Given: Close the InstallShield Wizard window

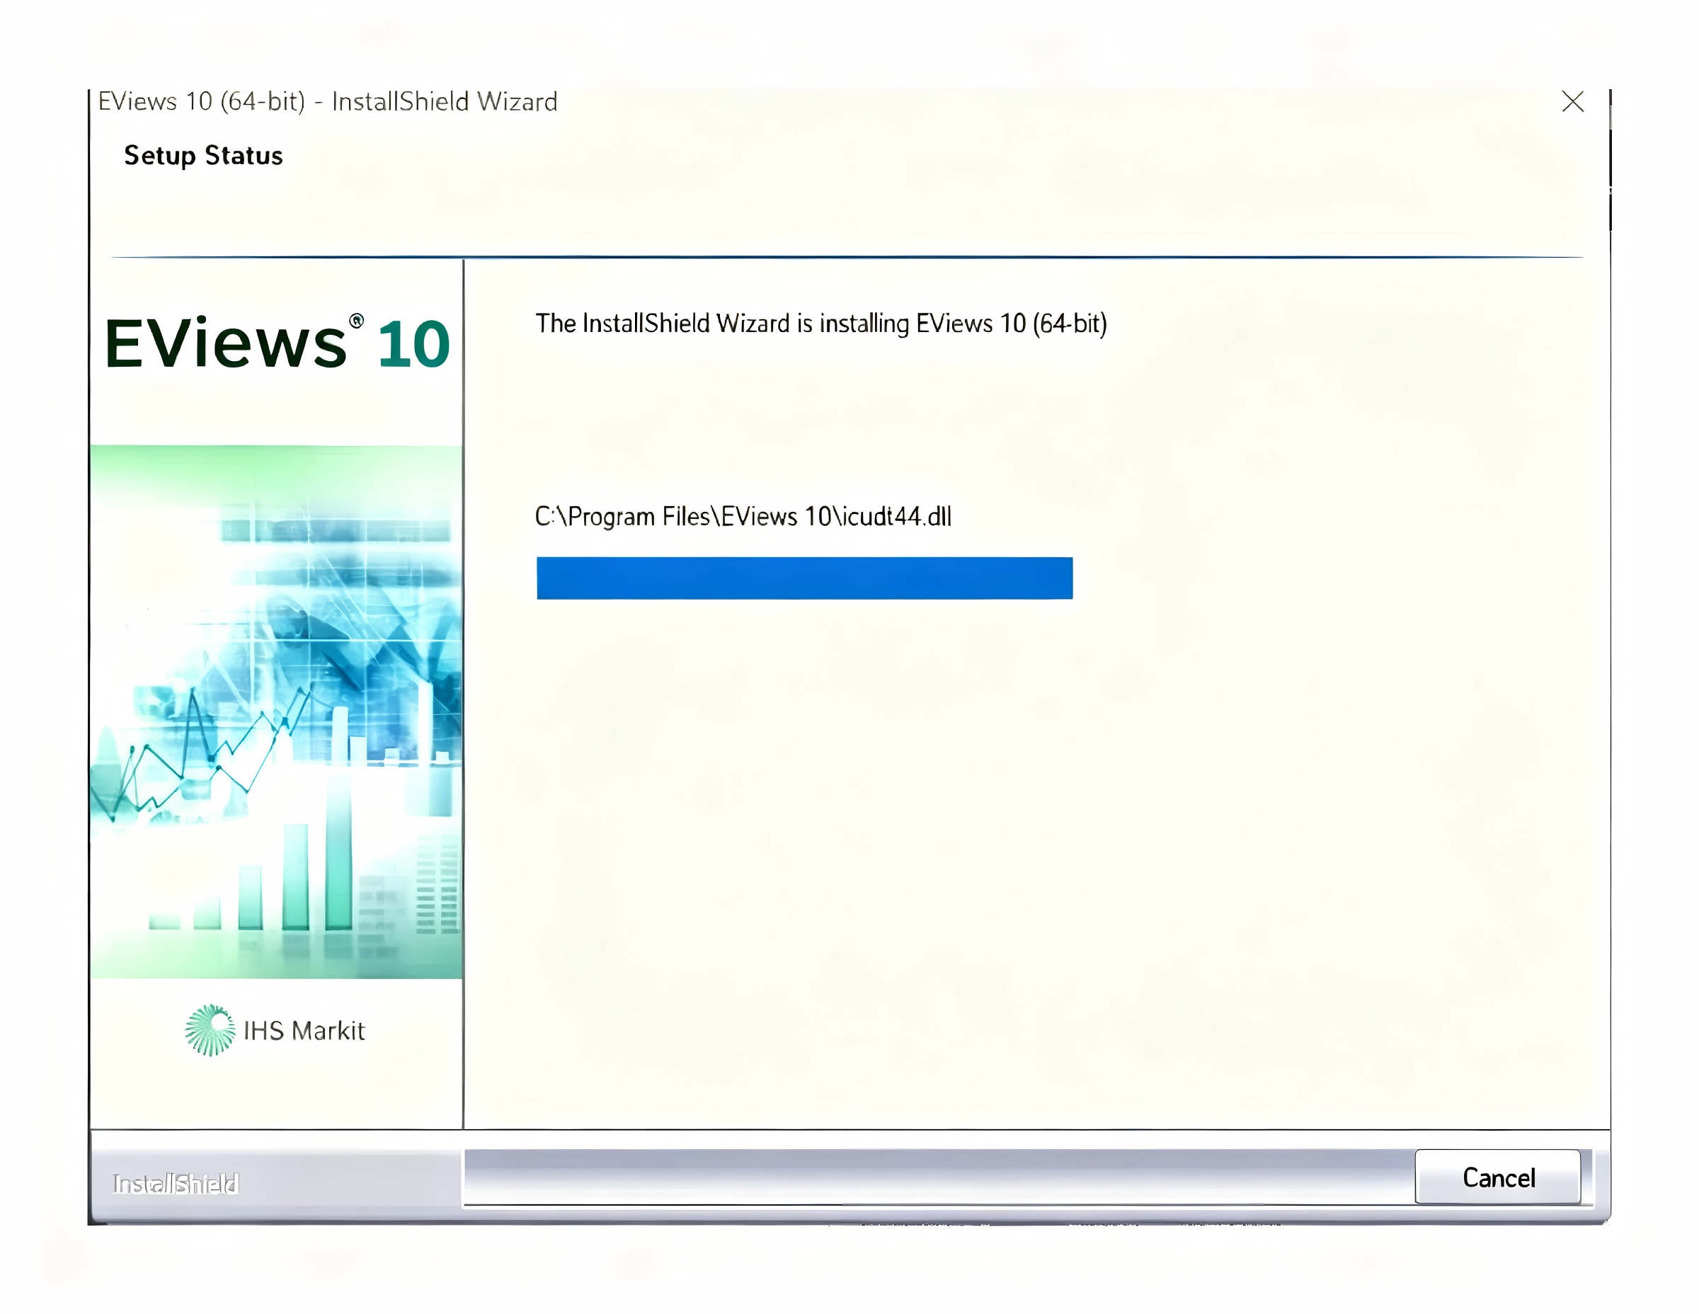Looking at the screenshot, I should tap(1572, 102).
